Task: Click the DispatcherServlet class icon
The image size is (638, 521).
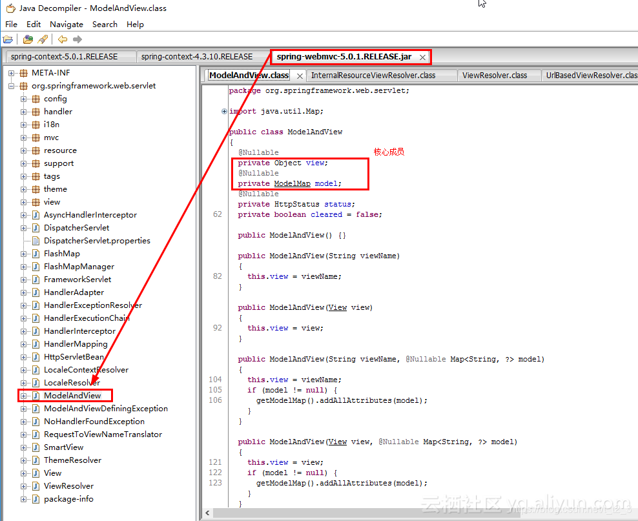Action: [x=36, y=228]
